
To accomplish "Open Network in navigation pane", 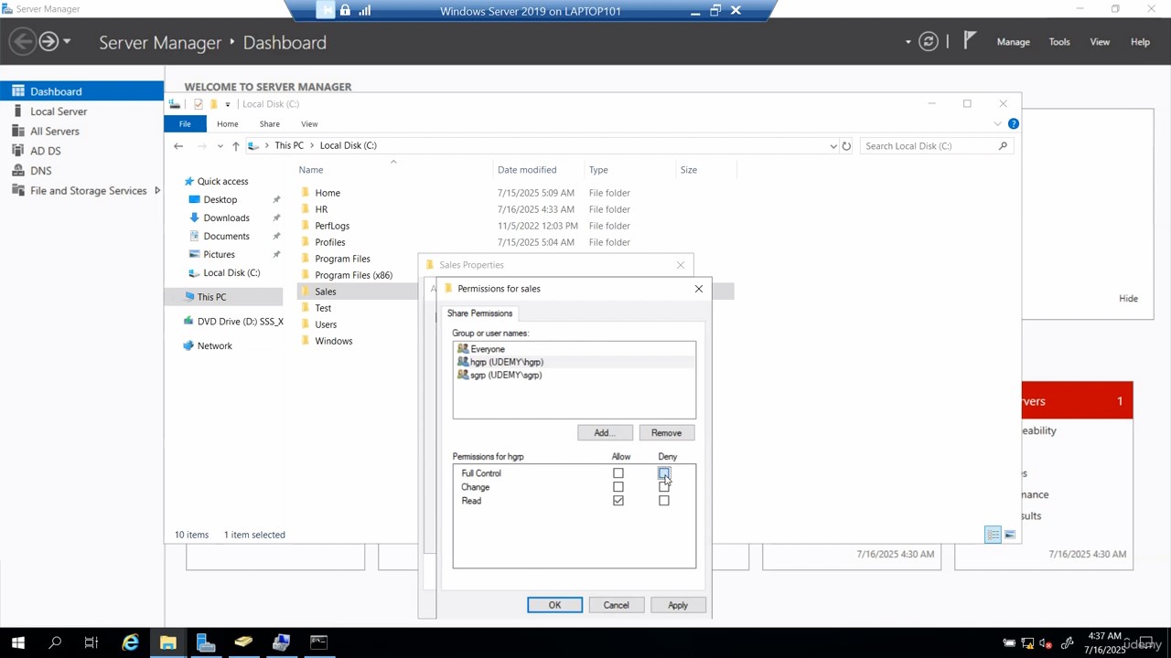I will point(214,345).
